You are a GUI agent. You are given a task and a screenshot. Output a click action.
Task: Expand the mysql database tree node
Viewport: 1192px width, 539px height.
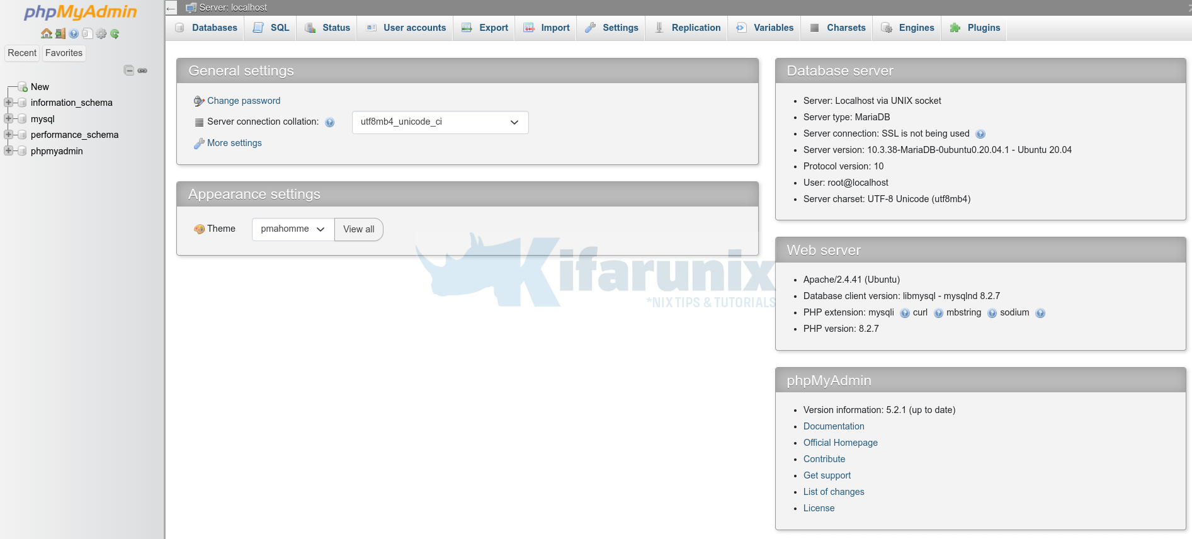click(x=8, y=118)
